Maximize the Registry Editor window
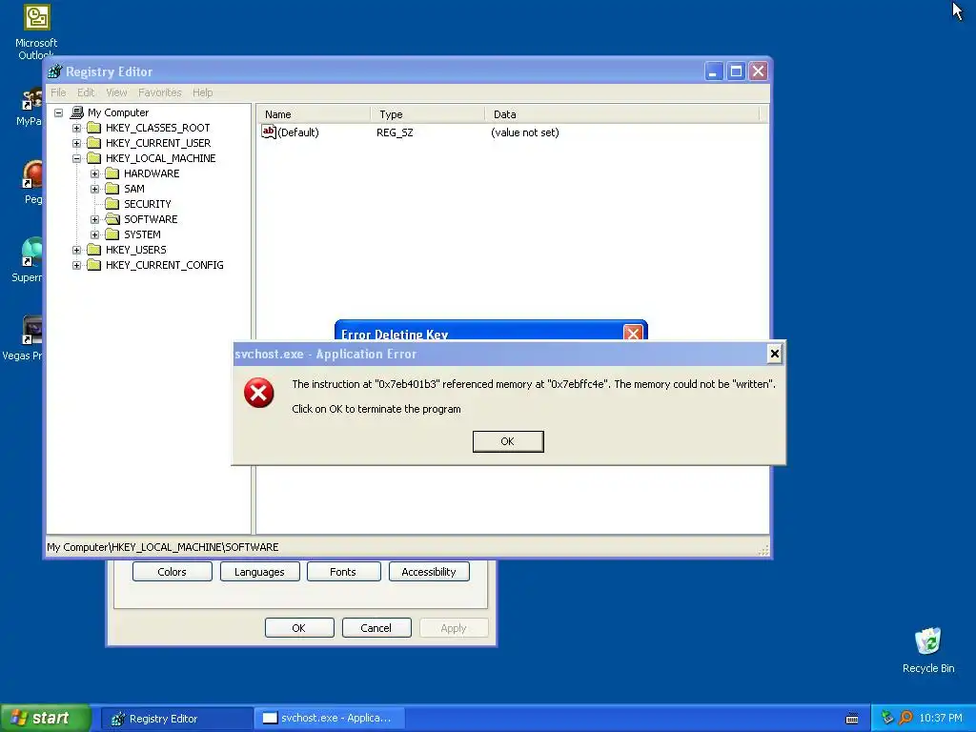The width and height of the screenshot is (976, 732). pyautogui.click(x=736, y=71)
